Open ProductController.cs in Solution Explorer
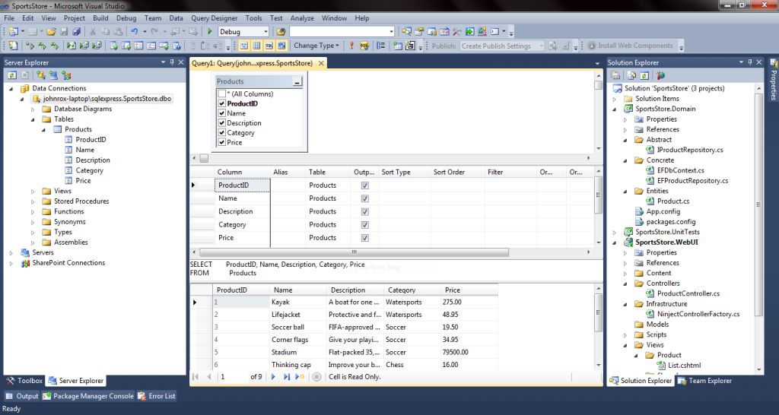Screen dimensions: 779x415 click(688, 293)
